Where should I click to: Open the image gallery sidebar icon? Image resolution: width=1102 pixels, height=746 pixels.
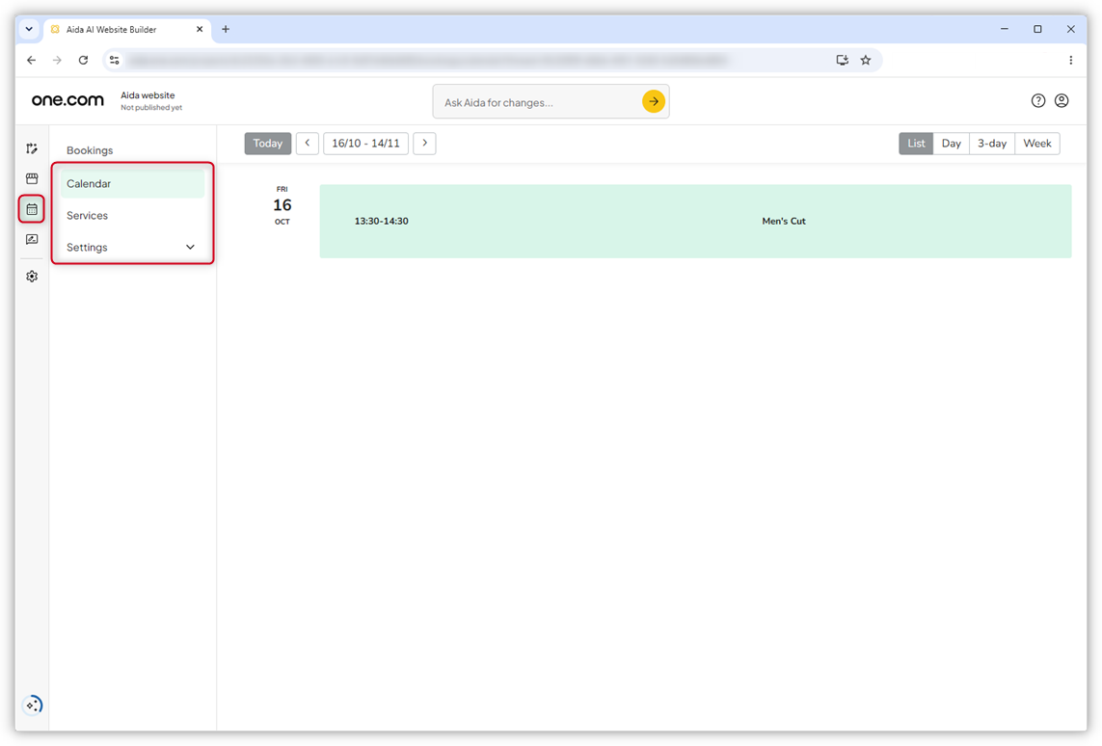click(x=32, y=240)
